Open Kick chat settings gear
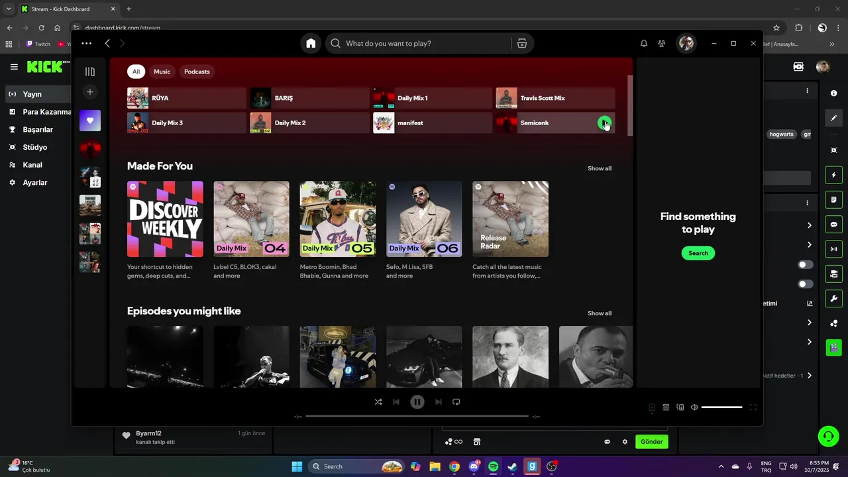The height and width of the screenshot is (477, 848). point(625,442)
